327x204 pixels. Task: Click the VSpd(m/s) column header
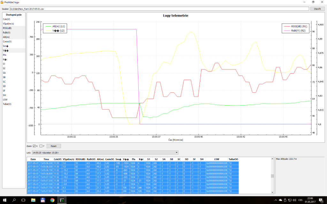68,159
